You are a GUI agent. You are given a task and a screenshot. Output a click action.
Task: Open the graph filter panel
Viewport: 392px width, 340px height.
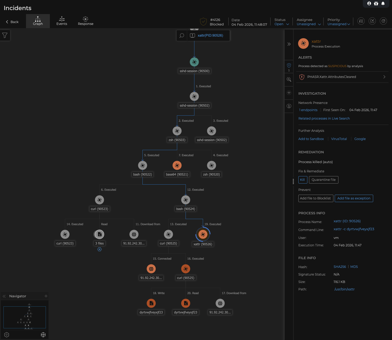point(5,35)
